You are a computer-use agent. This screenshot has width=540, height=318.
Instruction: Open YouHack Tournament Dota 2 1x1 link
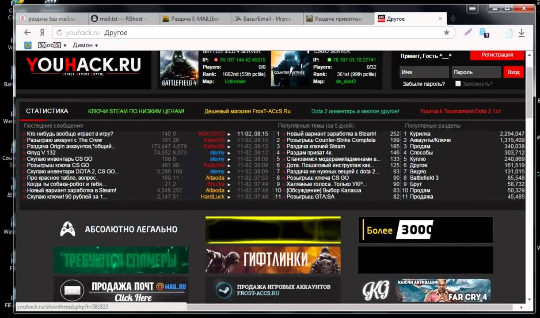(460, 111)
